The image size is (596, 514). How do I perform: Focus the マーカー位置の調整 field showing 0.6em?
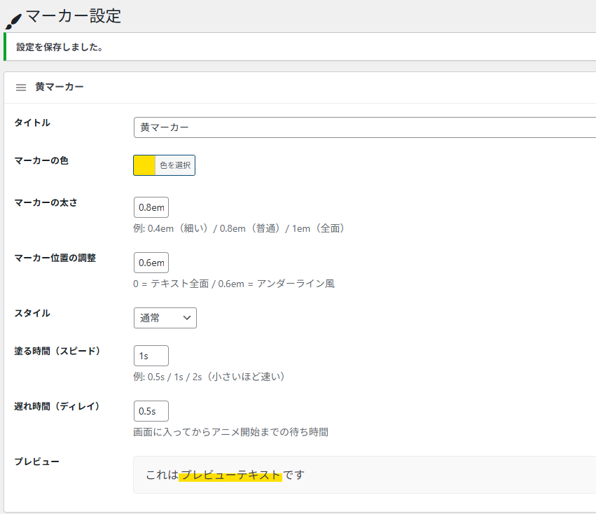pyautogui.click(x=151, y=263)
